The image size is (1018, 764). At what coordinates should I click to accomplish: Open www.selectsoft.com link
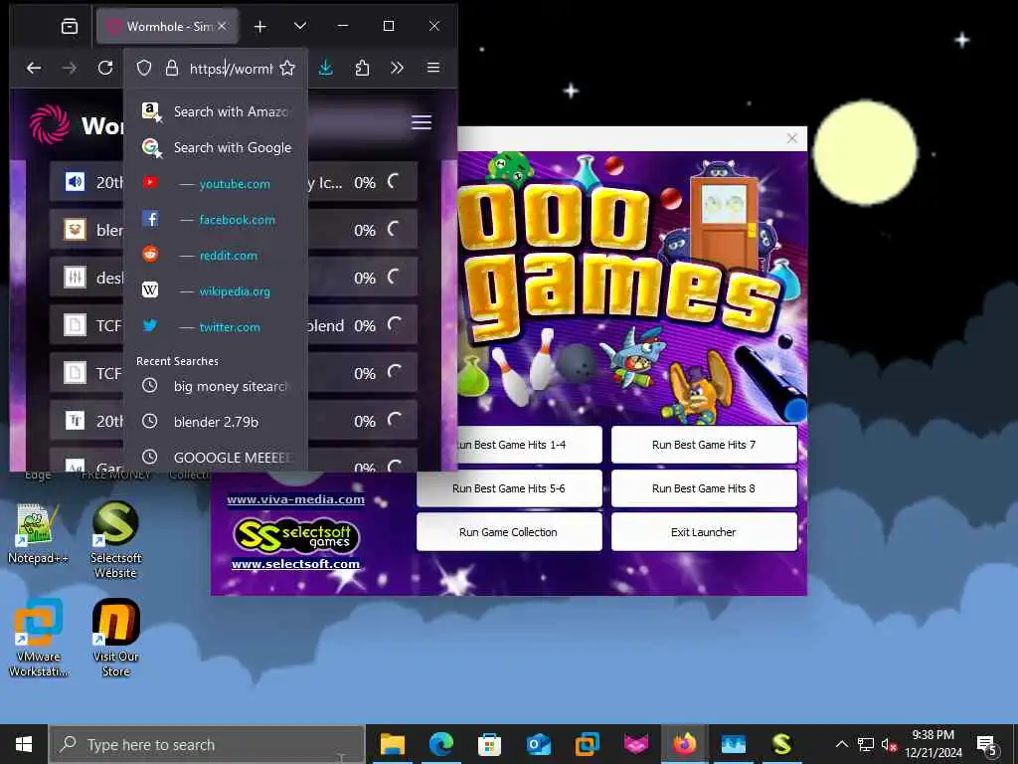pyautogui.click(x=295, y=564)
